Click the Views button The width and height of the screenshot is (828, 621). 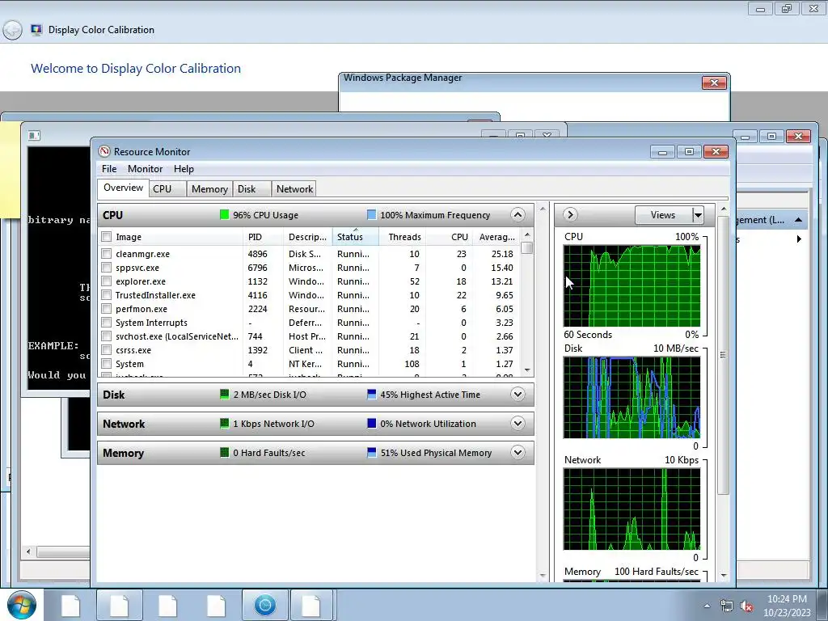(663, 215)
